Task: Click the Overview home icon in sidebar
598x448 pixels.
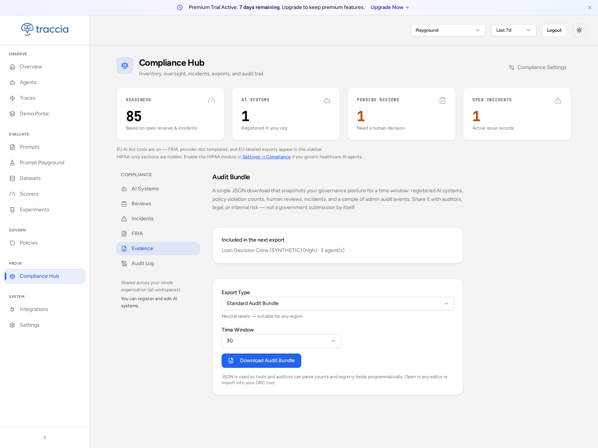Action: pyautogui.click(x=12, y=67)
